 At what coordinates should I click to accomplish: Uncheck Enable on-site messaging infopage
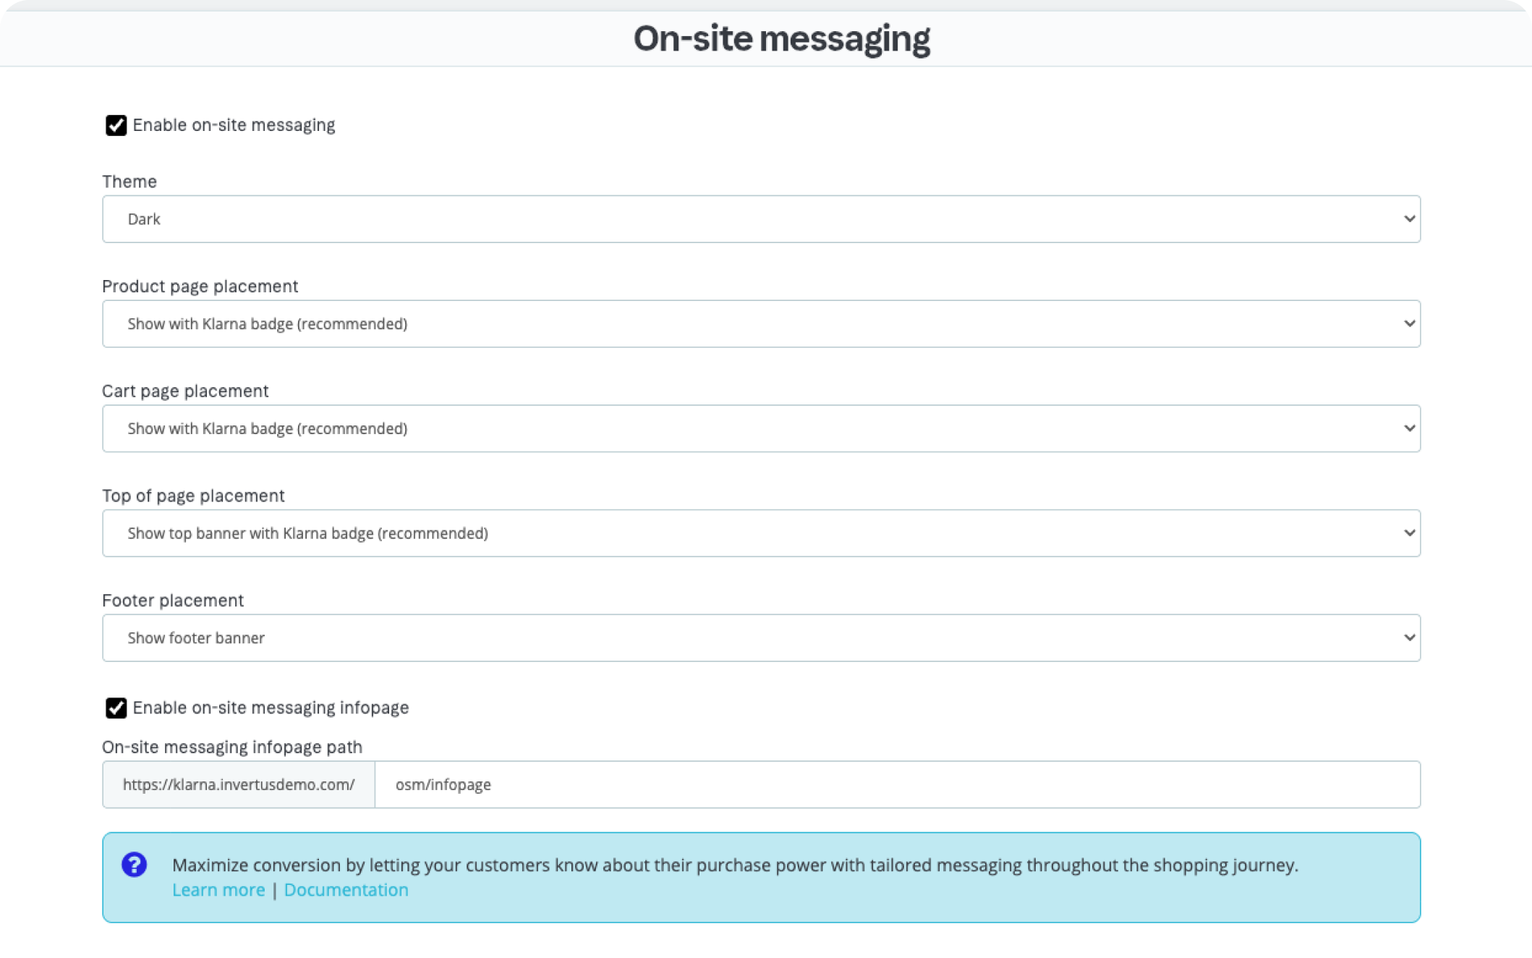pos(114,708)
